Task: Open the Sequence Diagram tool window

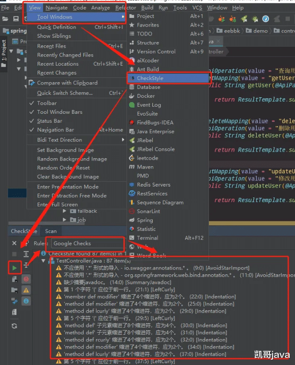Action: 167,203
